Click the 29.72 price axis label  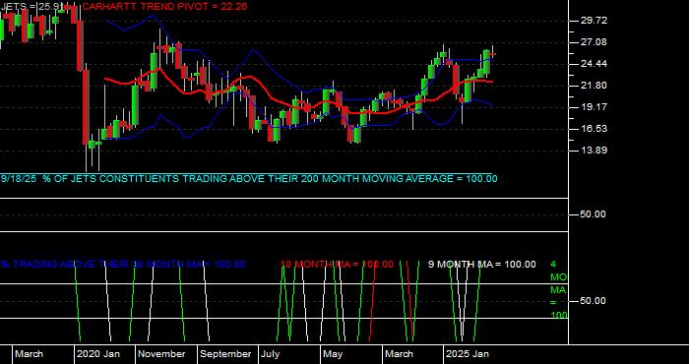click(x=583, y=21)
